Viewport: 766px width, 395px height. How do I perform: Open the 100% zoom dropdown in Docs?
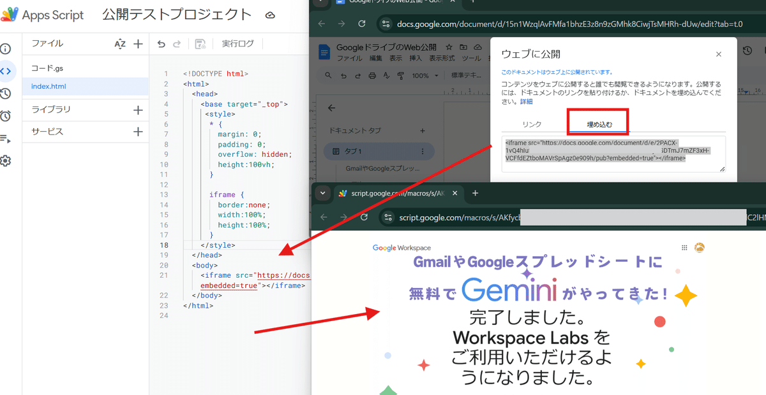[424, 76]
